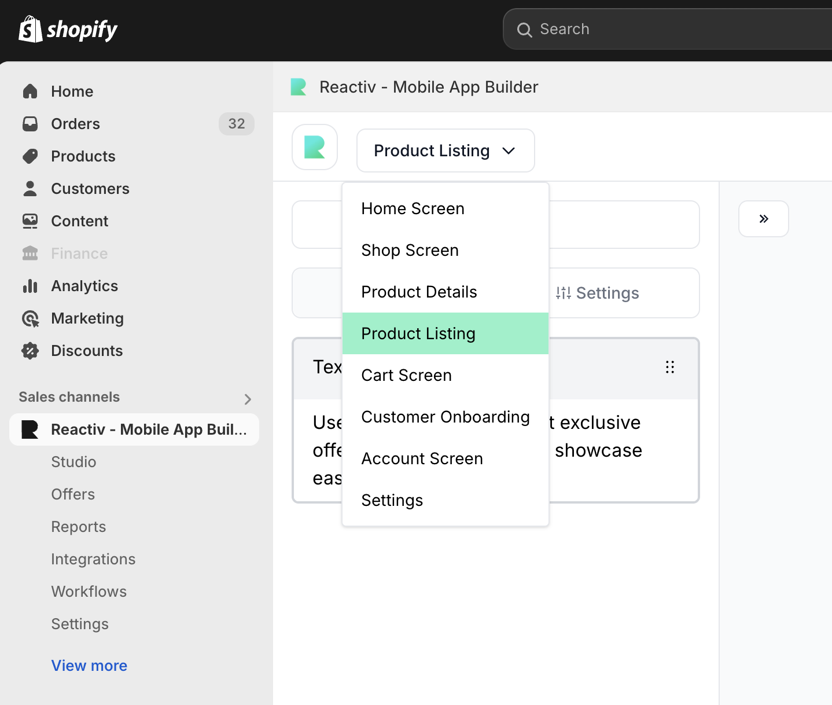
Task: Expand the Sales channels section
Action: pyautogui.click(x=248, y=399)
